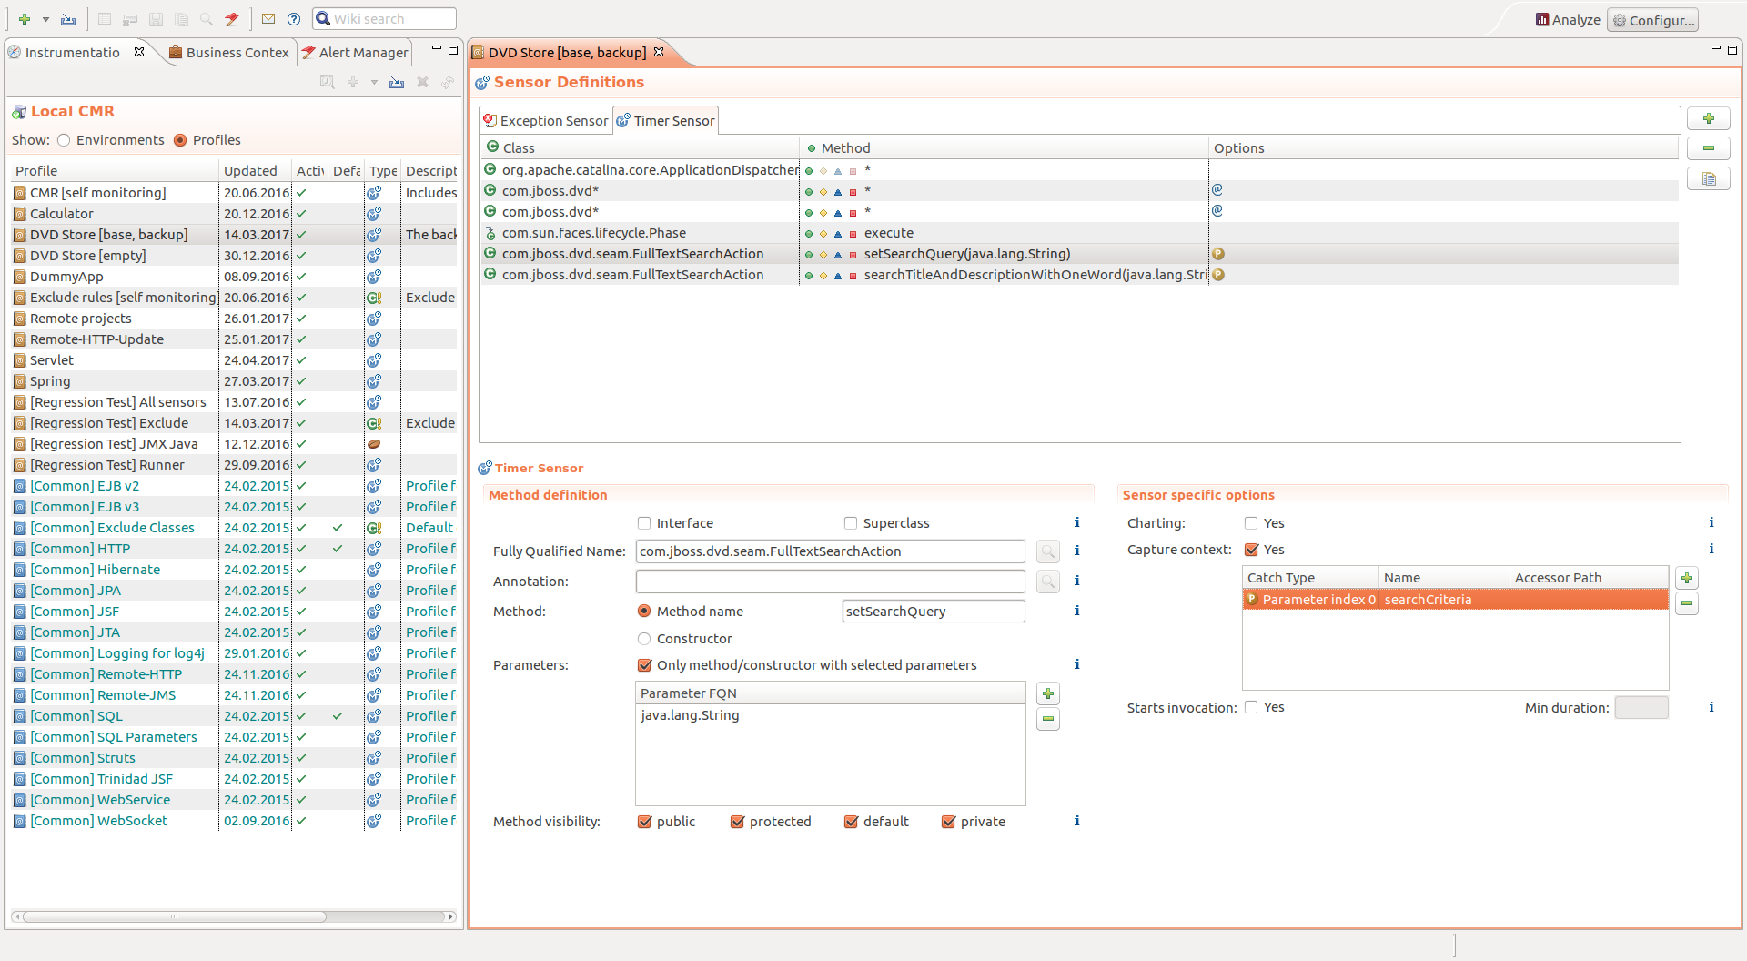Click the green plus add icon in main toolbar
The image size is (1747, 961).
click(x=25, y=19)
